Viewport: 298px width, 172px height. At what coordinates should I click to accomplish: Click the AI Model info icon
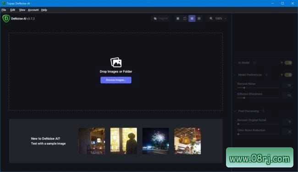tap(254, 63)
